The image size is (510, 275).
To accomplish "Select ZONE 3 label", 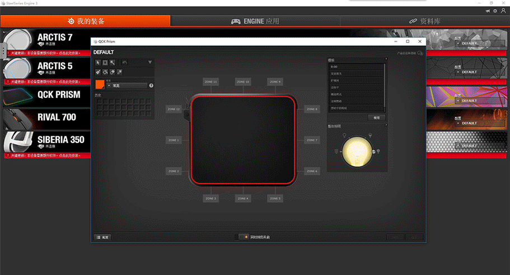I will click(210, 198).
